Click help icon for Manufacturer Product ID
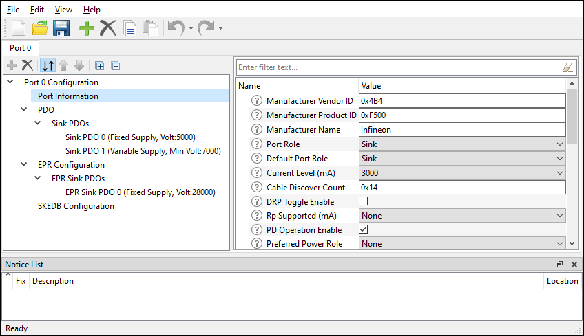The width and height of the screenshot is (584, 336). coord(257,115)
